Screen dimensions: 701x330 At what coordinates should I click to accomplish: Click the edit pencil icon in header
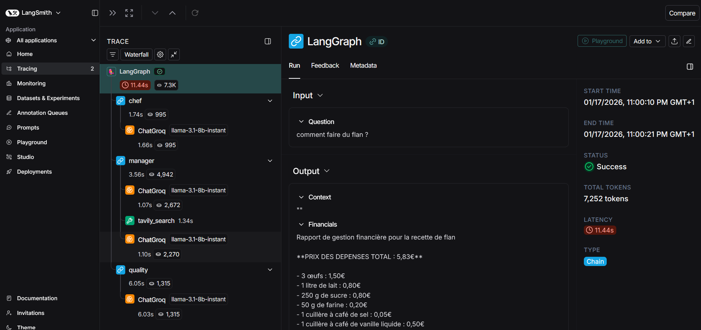[x=689, y=41]
